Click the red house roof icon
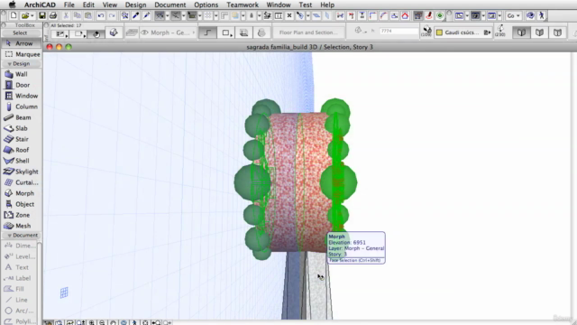 click(x=405, y=15)
